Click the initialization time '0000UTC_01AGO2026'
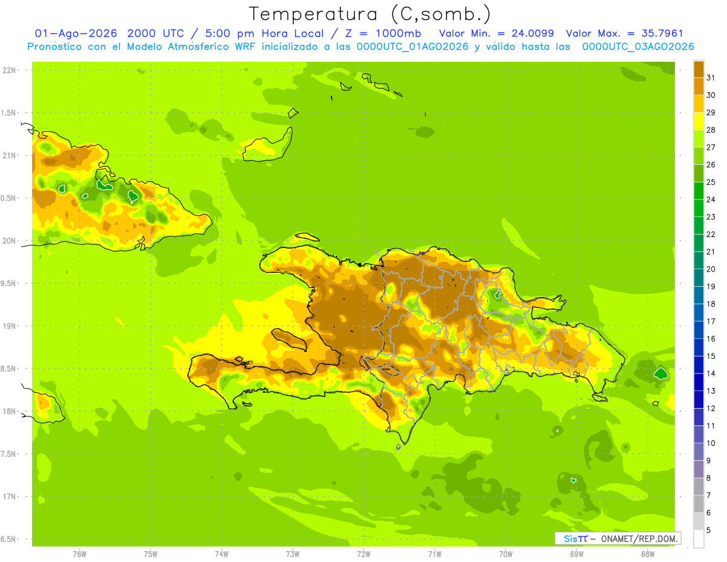Screen dimensions: 727x562 coord(412,47)
